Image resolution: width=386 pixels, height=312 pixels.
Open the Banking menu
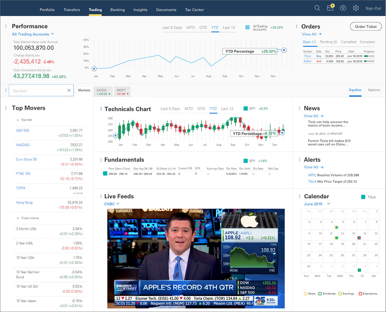pyautogui.click(x=118, y=10)
